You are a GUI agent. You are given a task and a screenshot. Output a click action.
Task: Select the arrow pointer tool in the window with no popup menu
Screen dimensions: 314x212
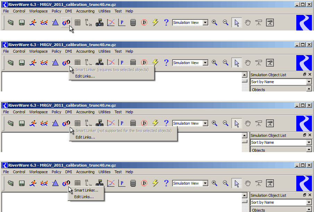237,23
